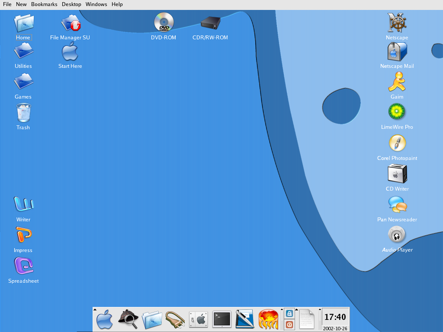Image resolution: width=443 pixels, height=332 pixels.
Task: Open the Utilities folder
Action: point(24,51)
